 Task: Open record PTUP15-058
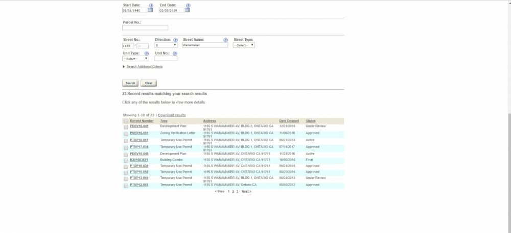tap(139, 172)
